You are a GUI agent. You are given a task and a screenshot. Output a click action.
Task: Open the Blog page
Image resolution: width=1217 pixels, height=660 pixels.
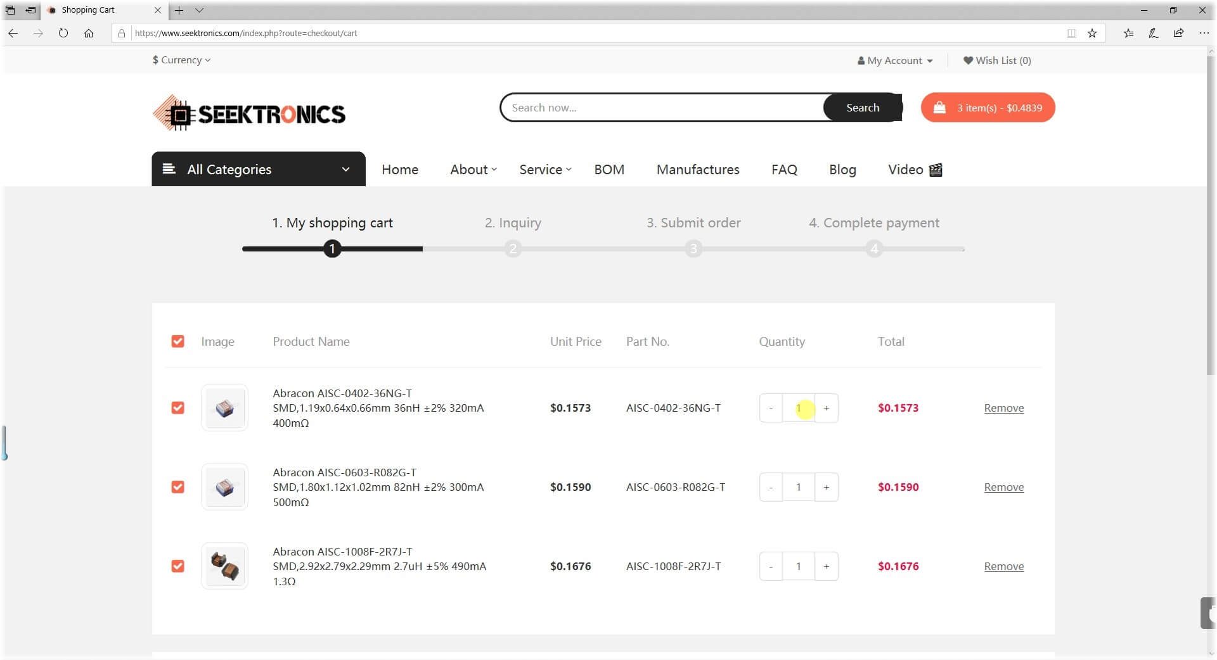coord(842,169)
